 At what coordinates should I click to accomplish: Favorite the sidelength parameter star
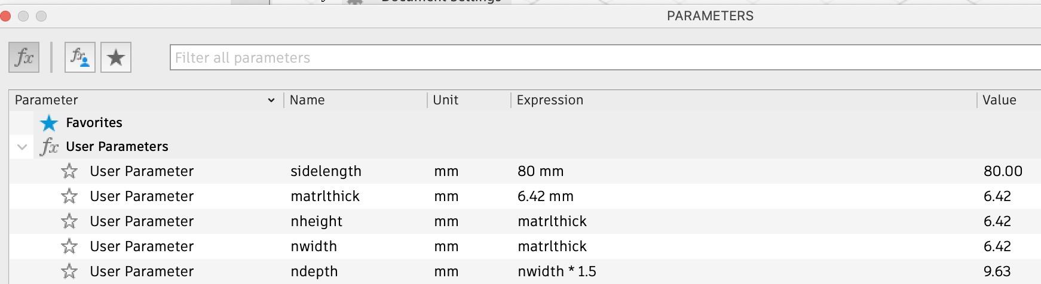click(69, 172)
